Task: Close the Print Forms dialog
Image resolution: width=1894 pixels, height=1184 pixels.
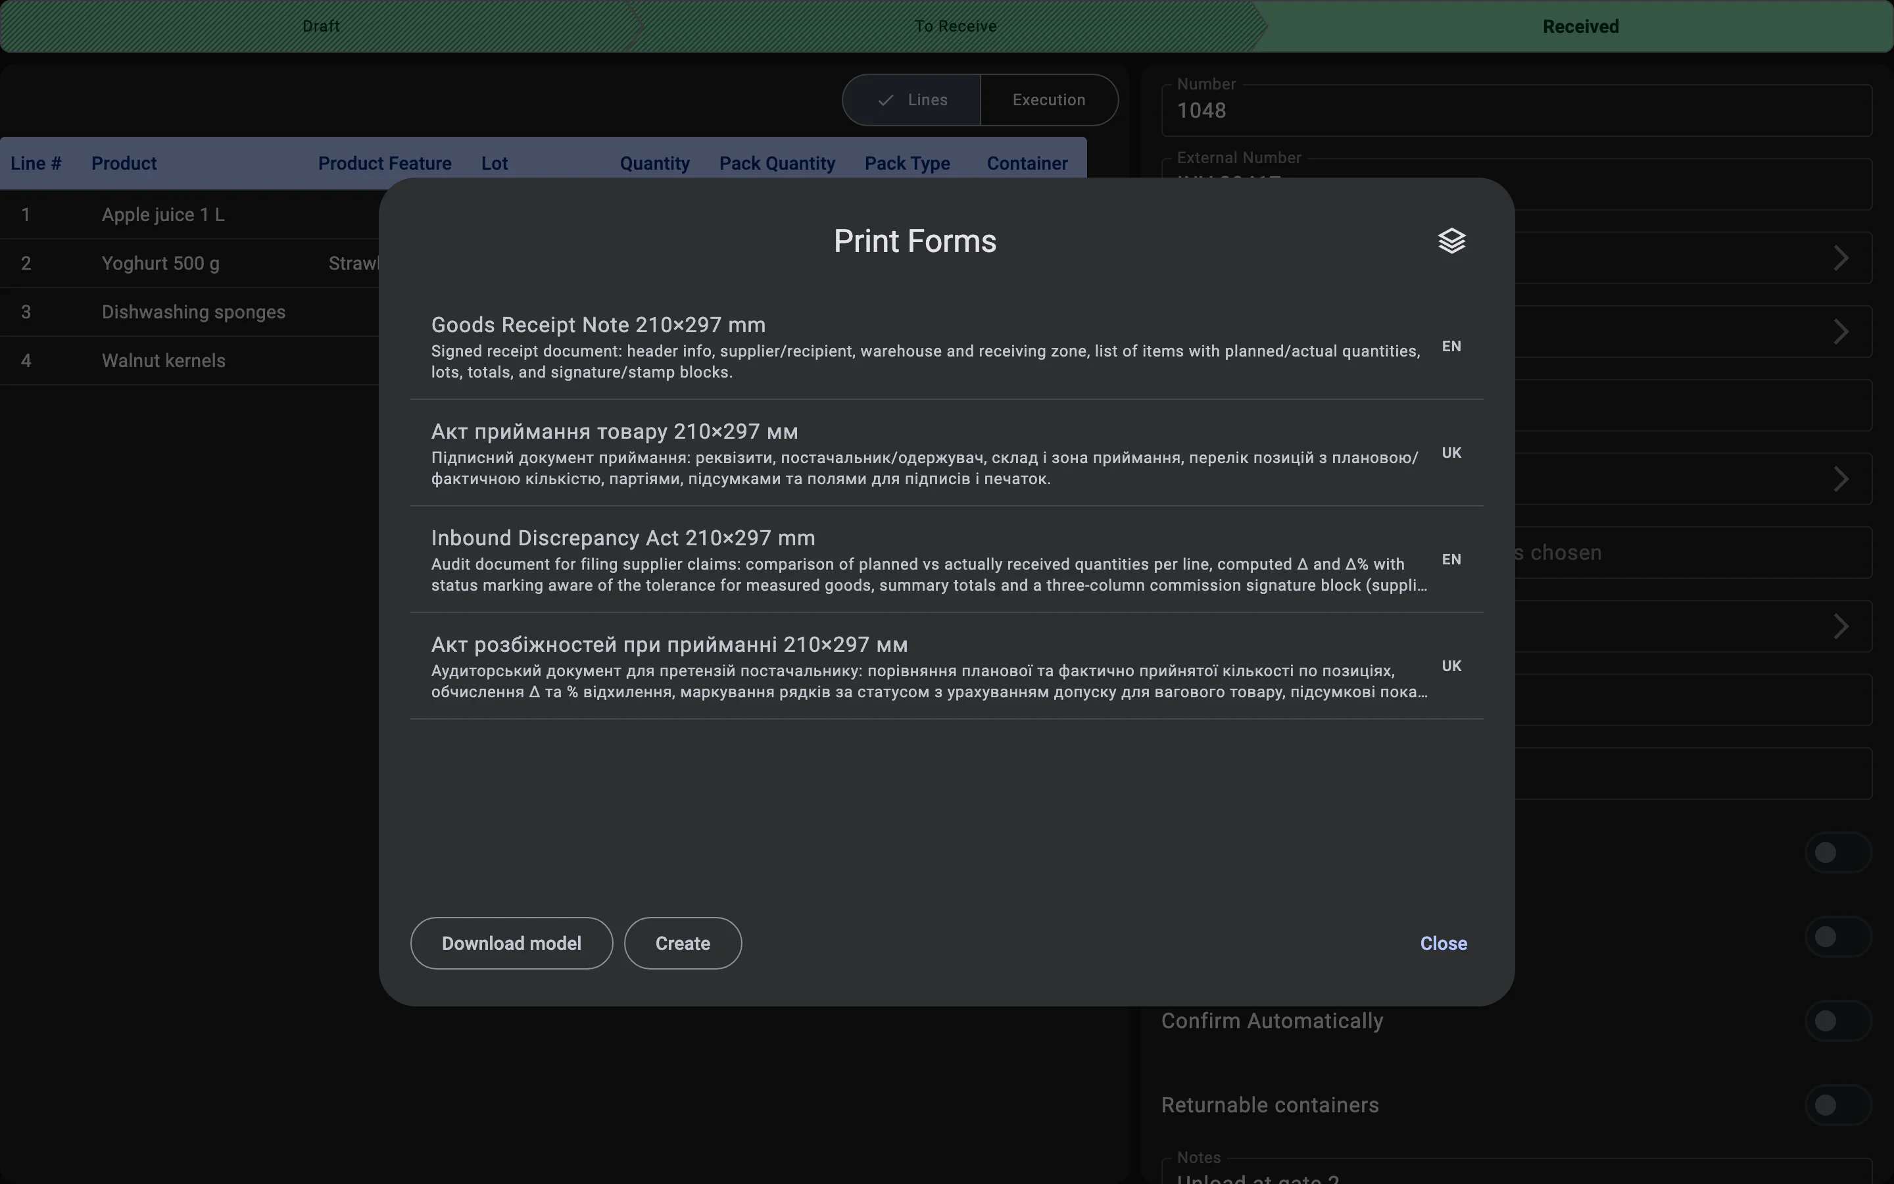Action: 1444,943
